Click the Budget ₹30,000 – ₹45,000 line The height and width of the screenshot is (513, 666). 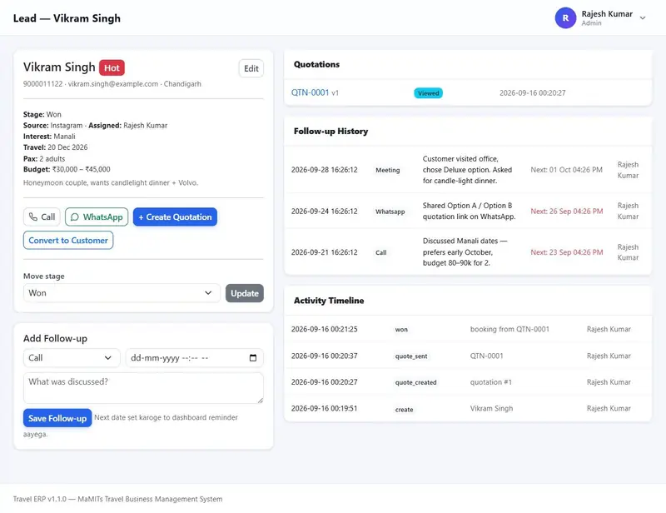point(67,170)
